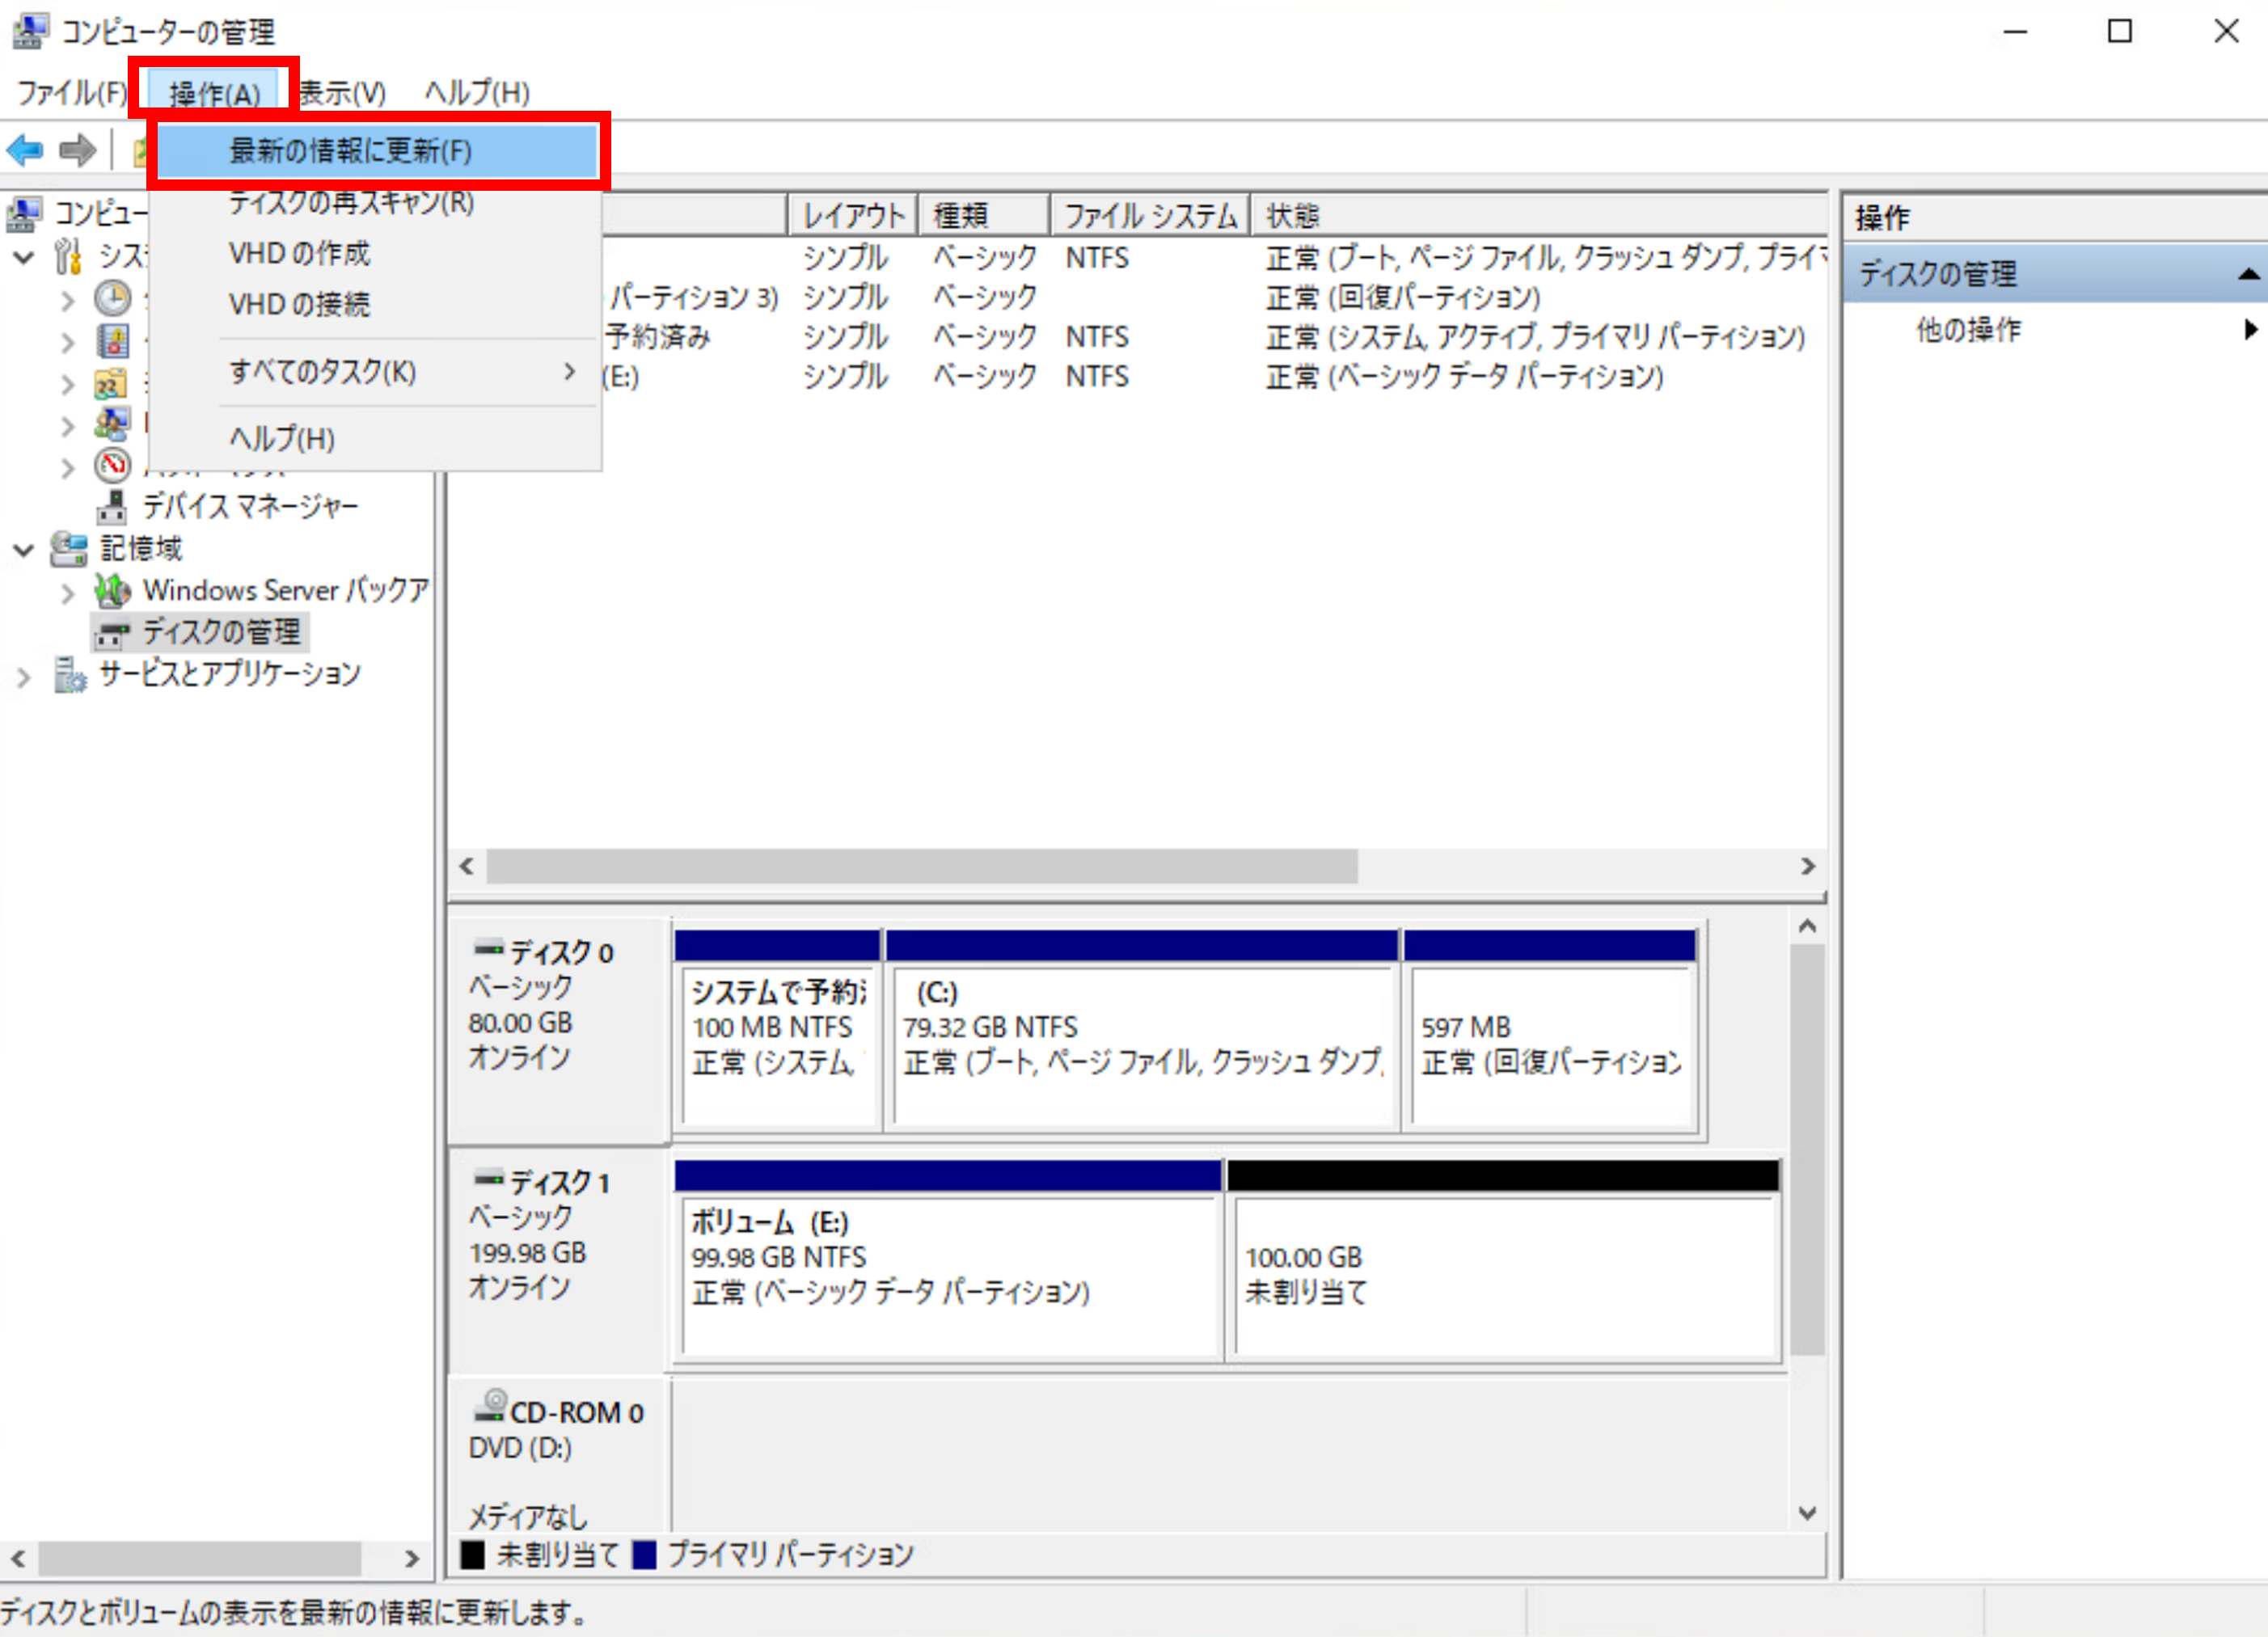Click the forward arrow toolbar icon
2268x1637 pixels.
[x=77, y=151]
